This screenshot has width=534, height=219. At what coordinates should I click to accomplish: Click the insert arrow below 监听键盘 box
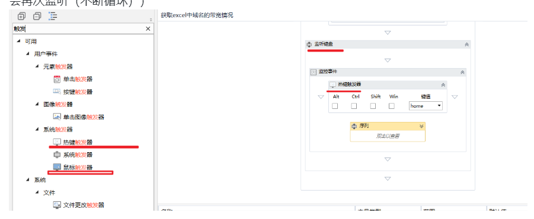[x=388, y=179]
